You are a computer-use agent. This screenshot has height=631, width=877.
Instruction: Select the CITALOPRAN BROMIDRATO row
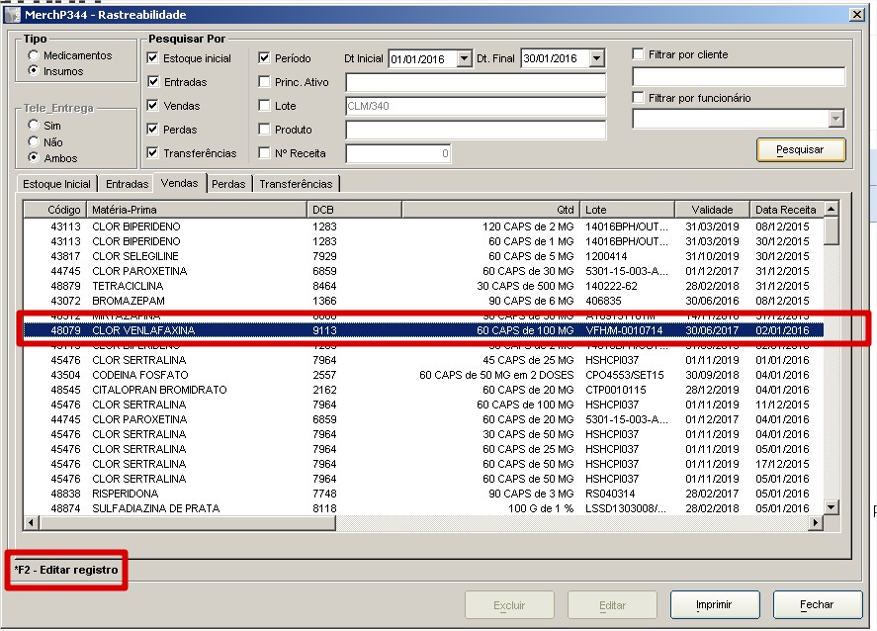pos(423,390)
